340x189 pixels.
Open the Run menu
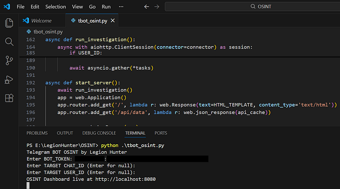pos(106,7)
